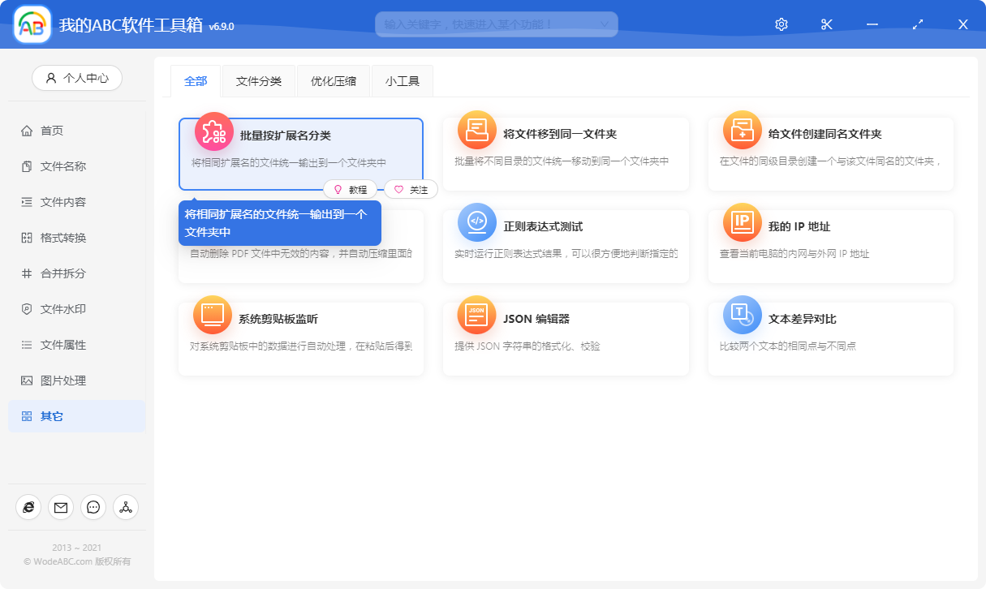Viewport: 986px width, 589px height.
Task: Open the 我的 IP 地址 tool icon
Action: [x=741, y=222]
